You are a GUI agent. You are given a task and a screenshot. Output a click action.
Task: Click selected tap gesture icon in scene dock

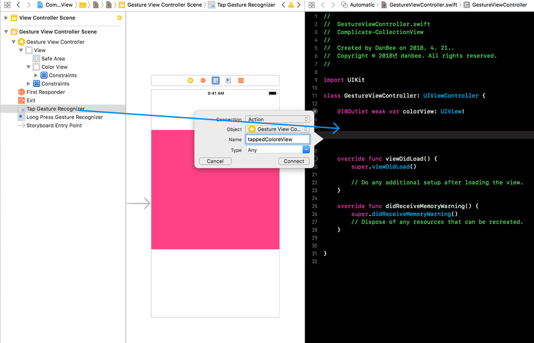(216, 81)
